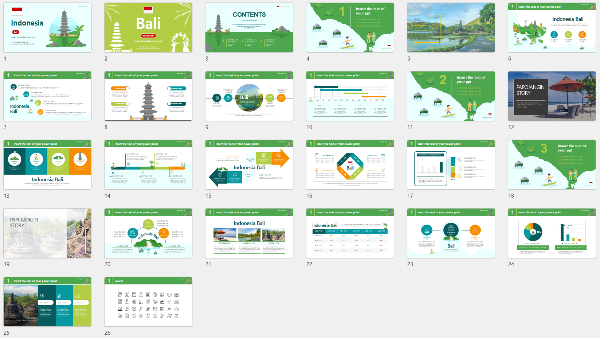Select slide 1 titled Indonesia
Screen dimensions: 600x338
(x=47, y=28)
